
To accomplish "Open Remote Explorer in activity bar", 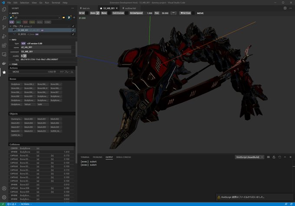I will click(x=4, y=54).
